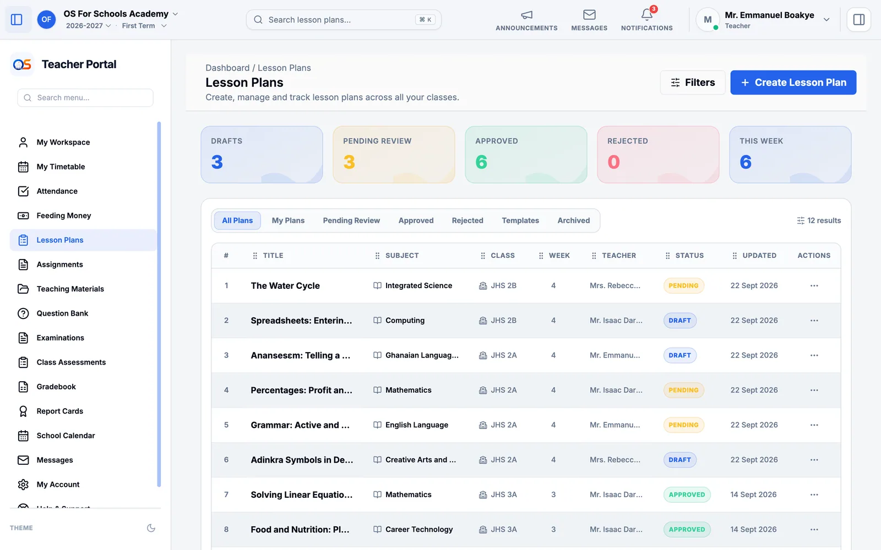Collapse the left sidebar panel icon

17,20
